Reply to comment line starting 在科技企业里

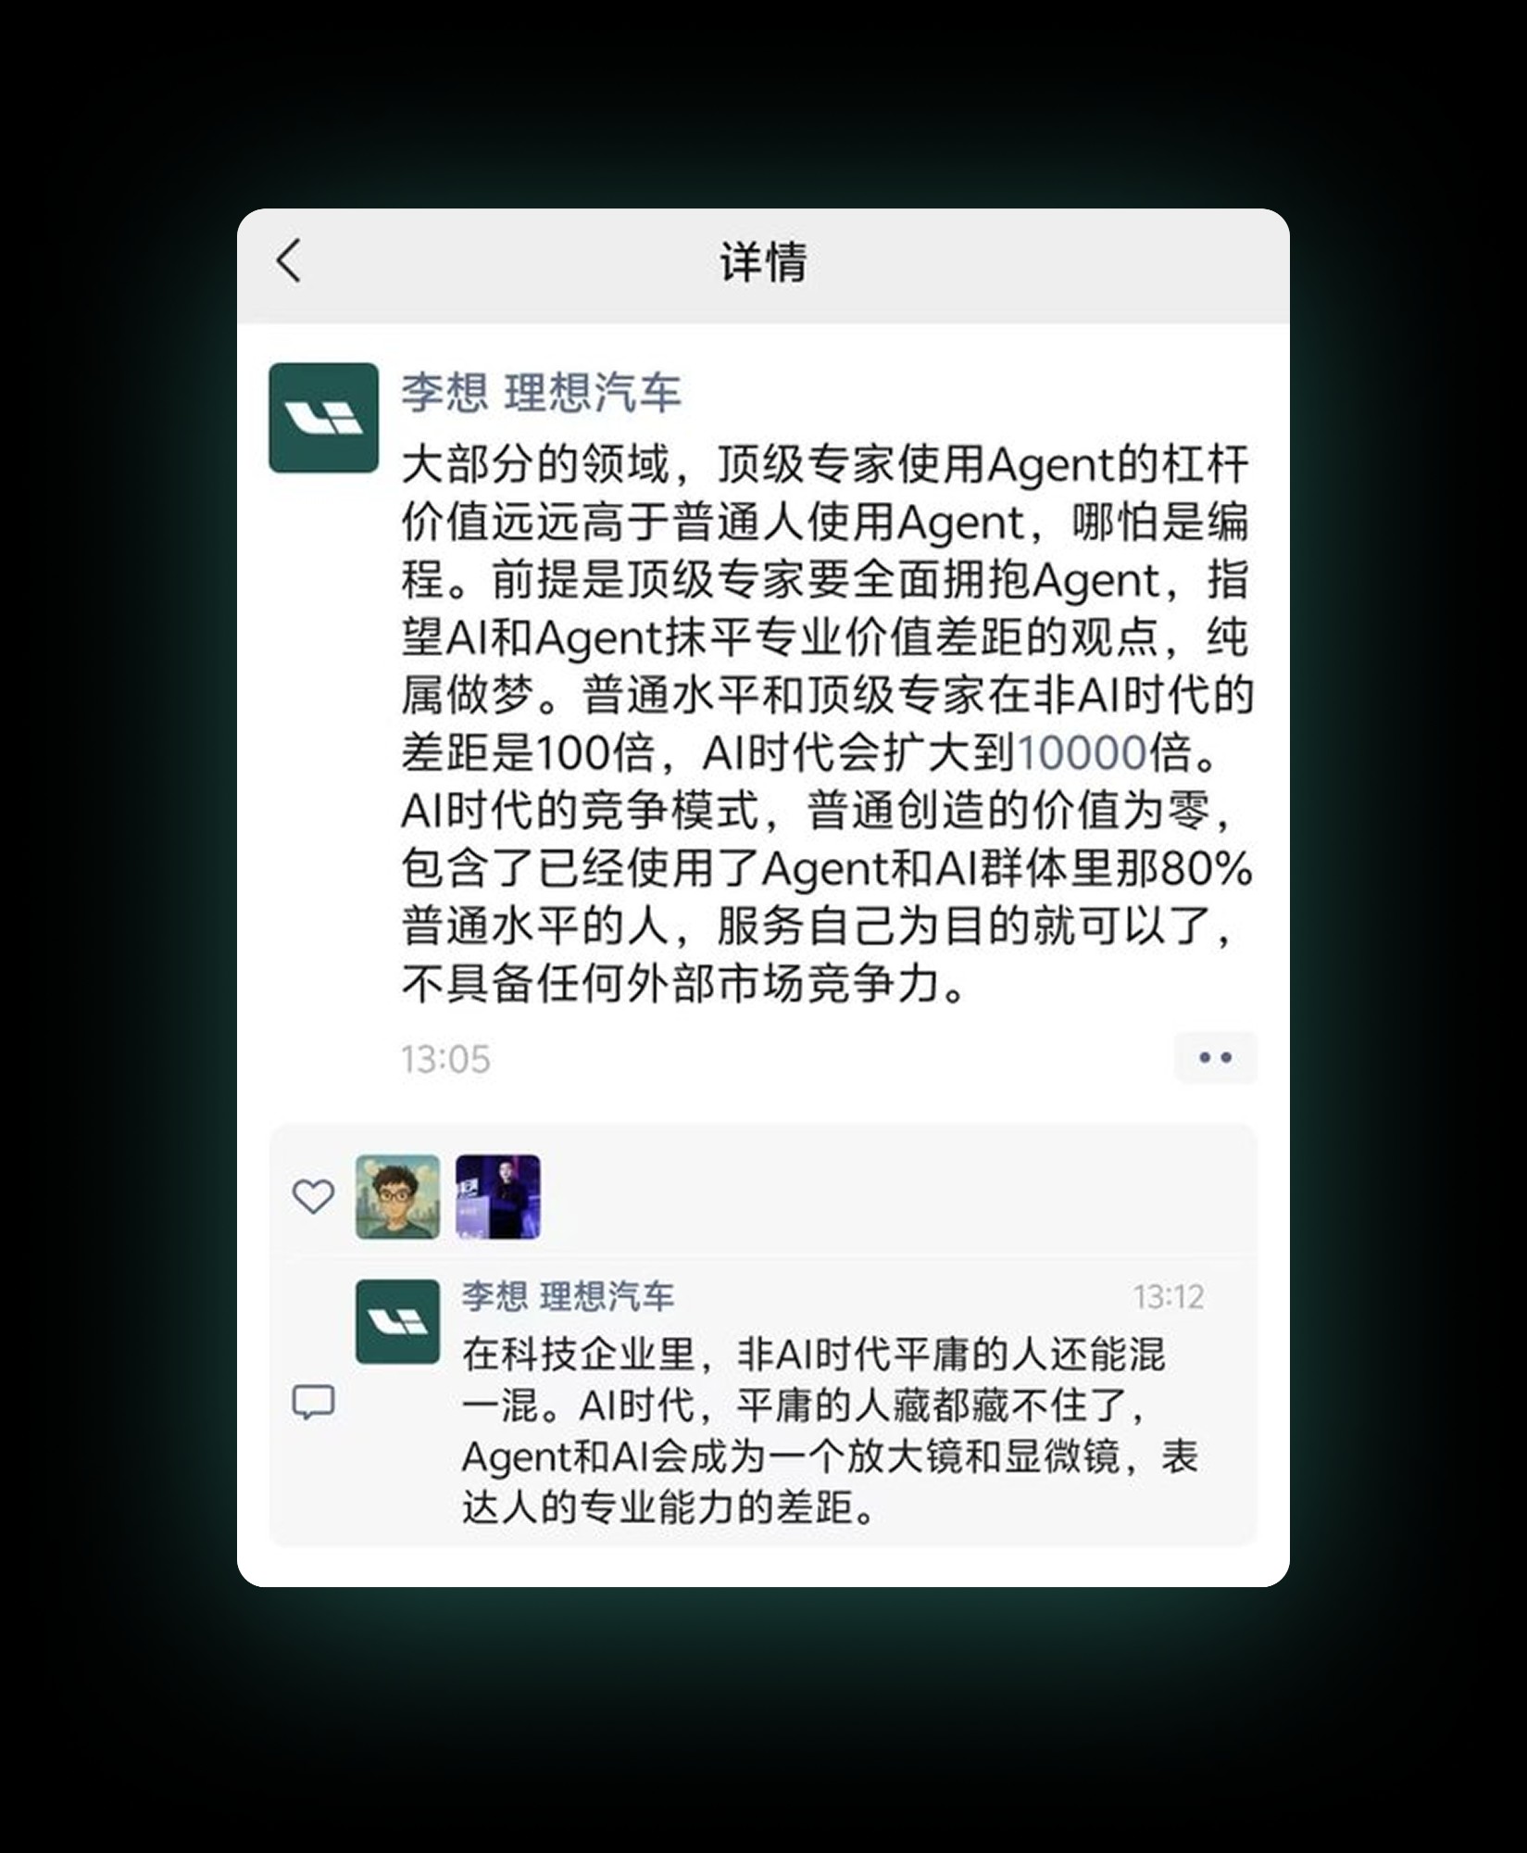point(814,1355)
